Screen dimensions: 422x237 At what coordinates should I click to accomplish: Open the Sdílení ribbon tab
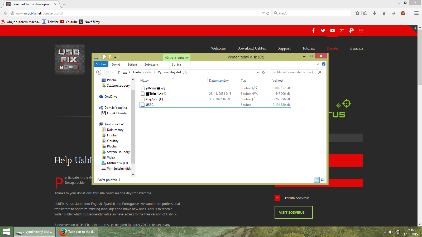click(132, 64)
